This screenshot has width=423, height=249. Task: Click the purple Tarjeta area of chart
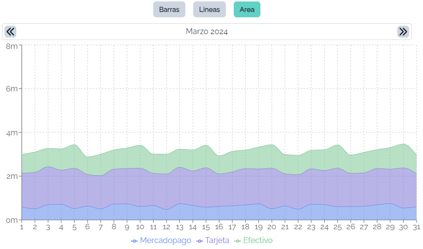coord(219,189)
